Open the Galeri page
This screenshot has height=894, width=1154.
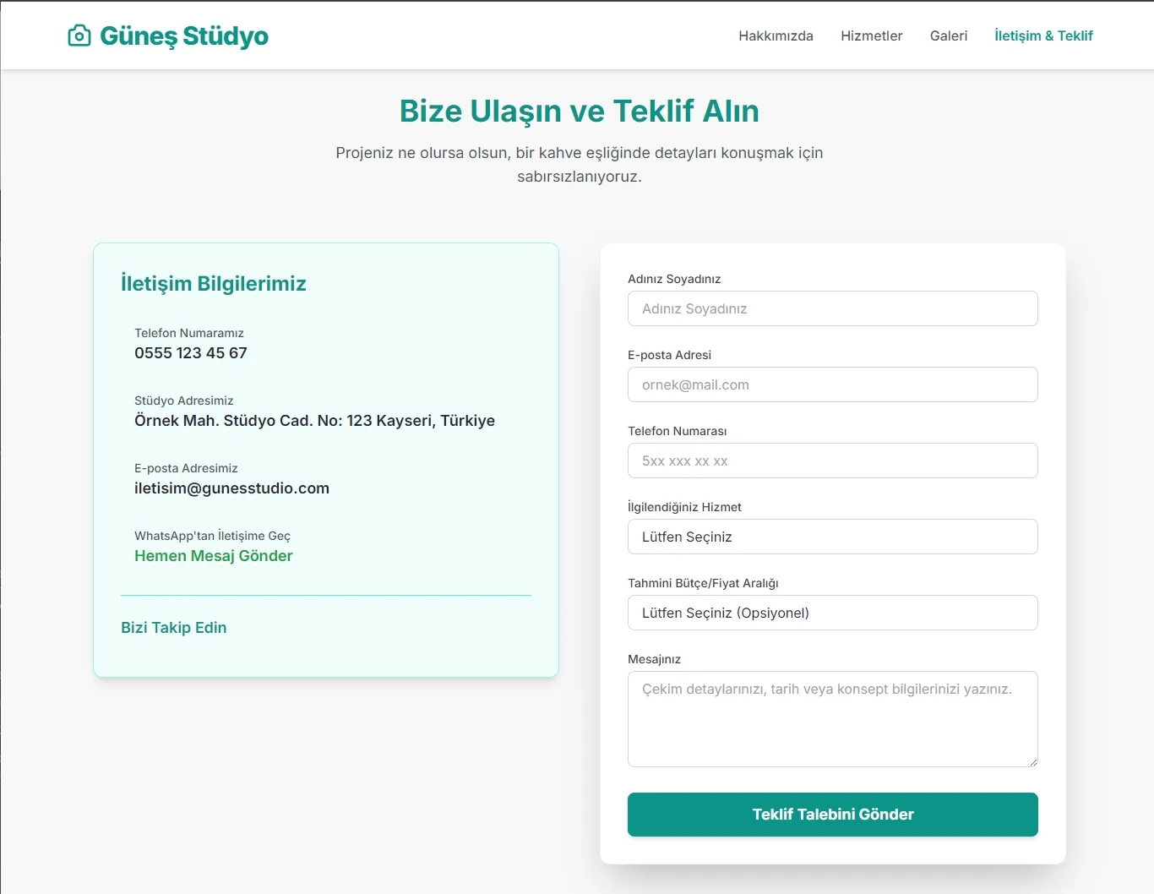[948, 35]
